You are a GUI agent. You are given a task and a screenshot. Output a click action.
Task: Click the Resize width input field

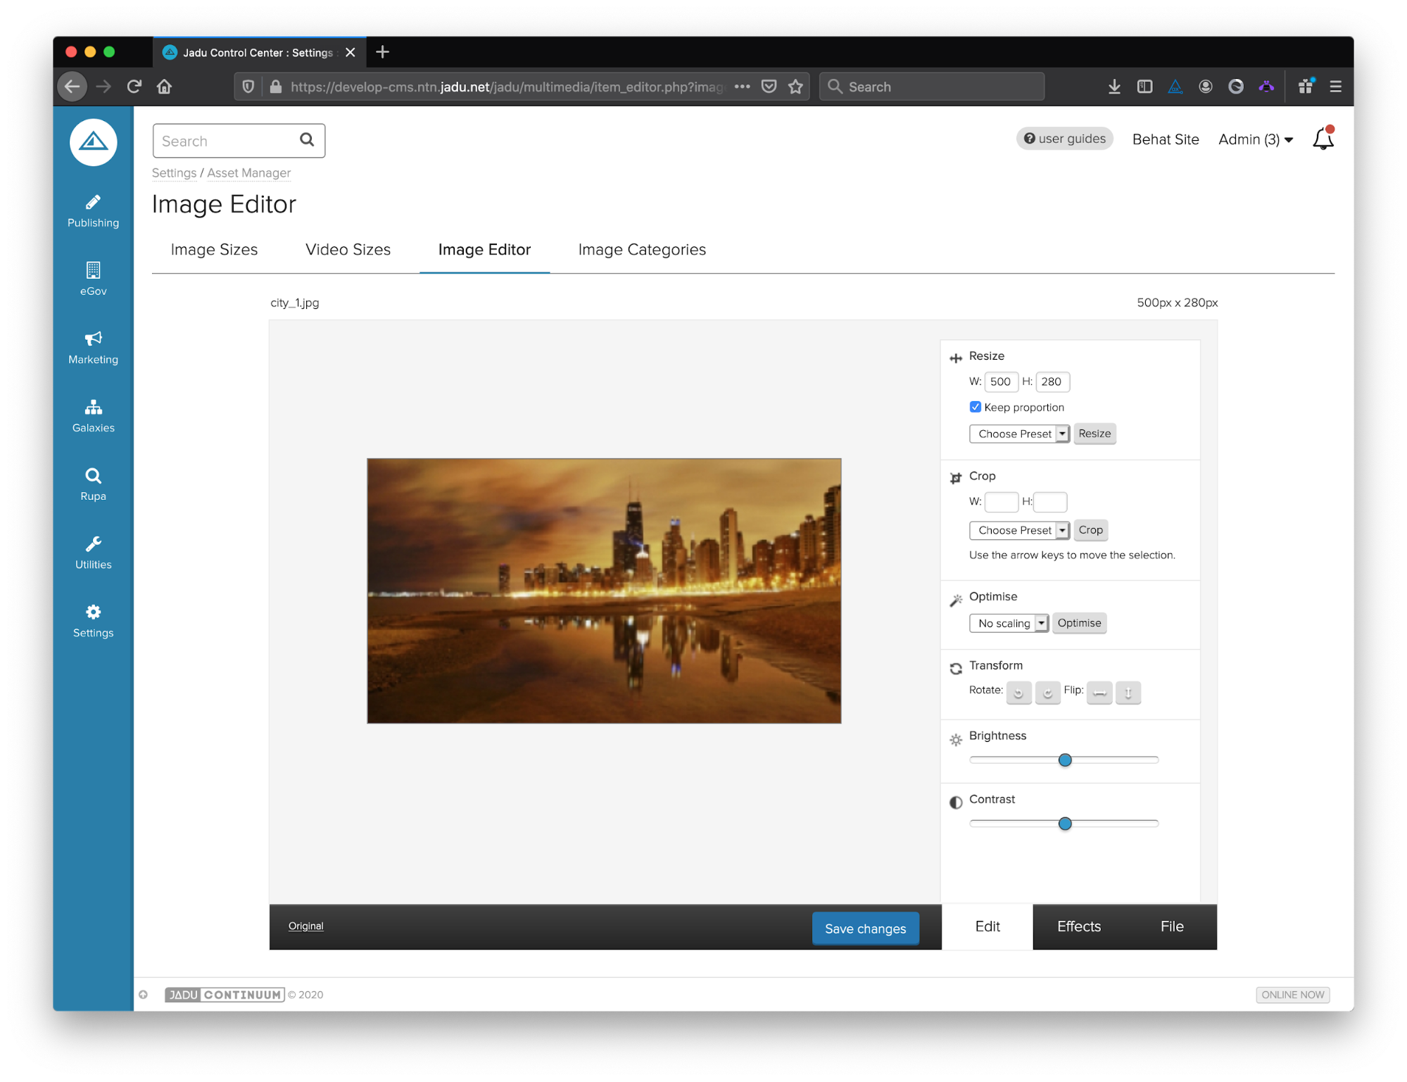tap(1000, 382)
